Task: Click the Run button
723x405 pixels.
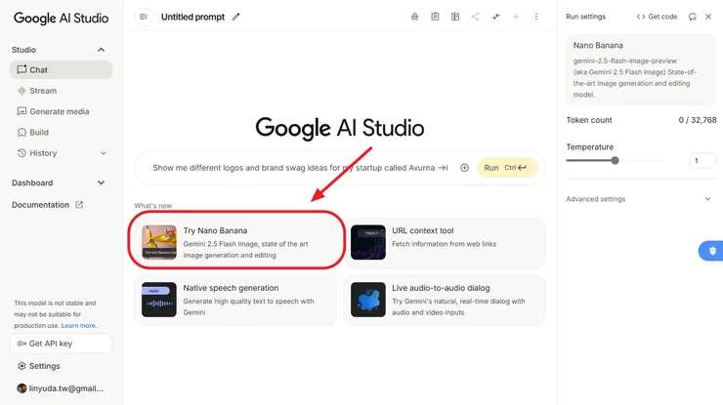Action: click(506, 168)
